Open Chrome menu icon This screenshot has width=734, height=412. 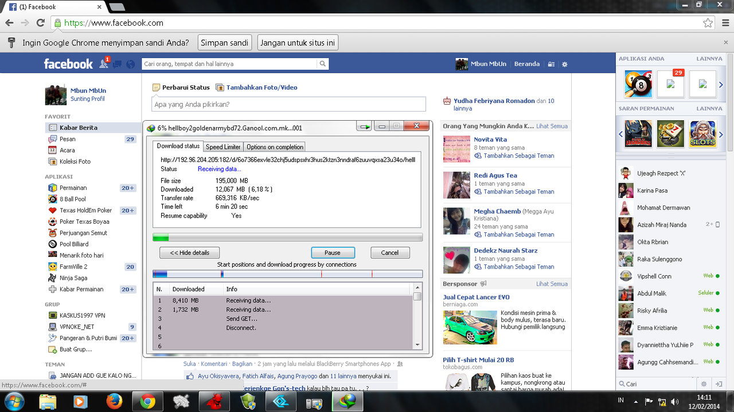coord(725,23)
